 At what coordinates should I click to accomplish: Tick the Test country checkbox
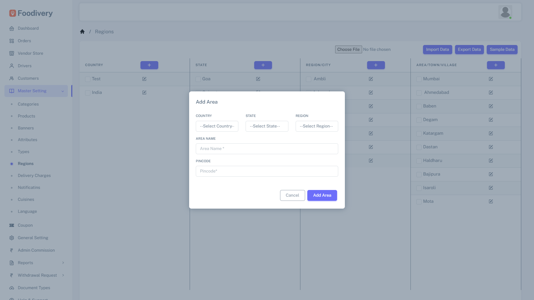(x=88, y=79)
